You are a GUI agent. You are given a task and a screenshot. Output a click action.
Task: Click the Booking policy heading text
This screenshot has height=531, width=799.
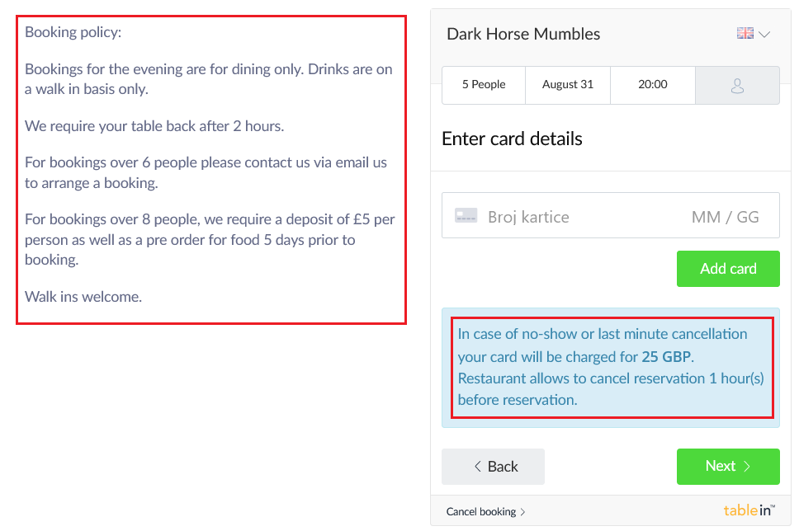tap(73, 32)
